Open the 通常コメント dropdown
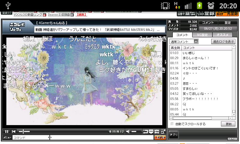240x144 pixels. tap(184, 41)
